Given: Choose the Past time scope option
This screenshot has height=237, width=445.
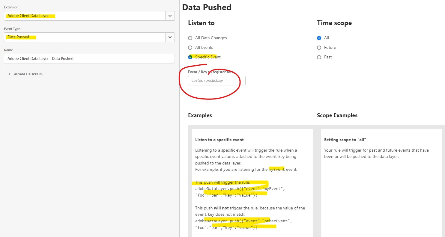Looking at the screenshot, I should pos(319,57).
